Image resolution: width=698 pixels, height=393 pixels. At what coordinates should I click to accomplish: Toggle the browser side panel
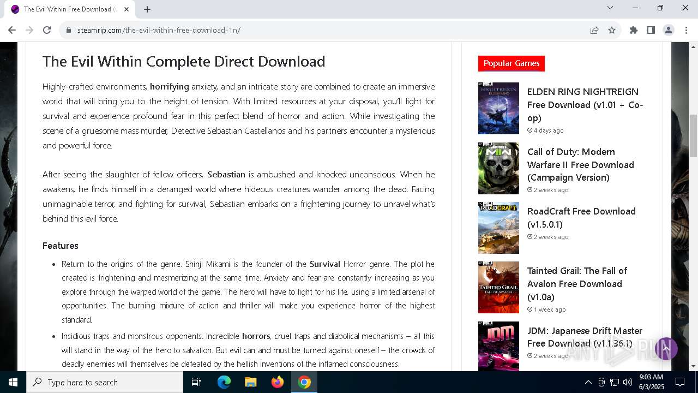click(x=651, y=30)
